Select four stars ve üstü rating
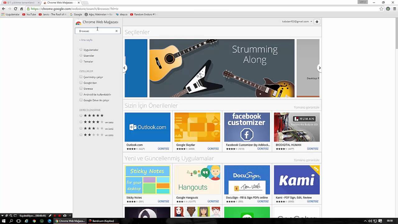The height and width of the screenshot is (224, 398). 81,122
